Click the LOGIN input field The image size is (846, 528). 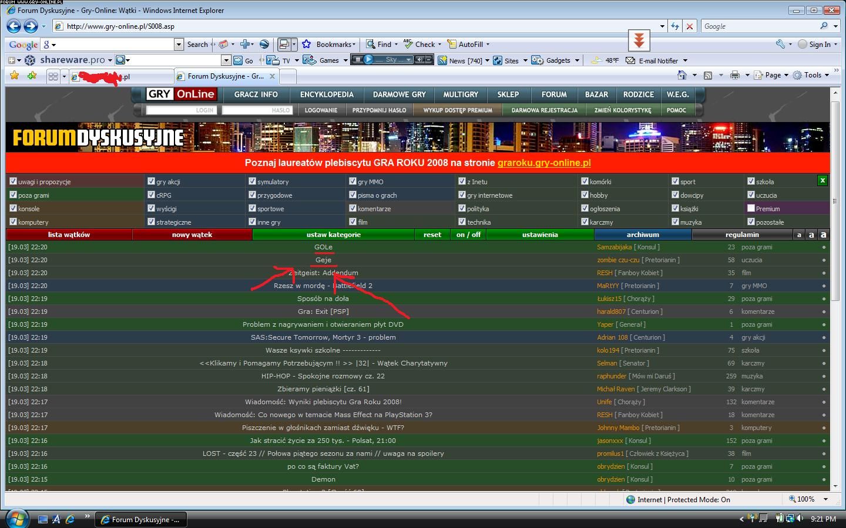coord(181,110)
